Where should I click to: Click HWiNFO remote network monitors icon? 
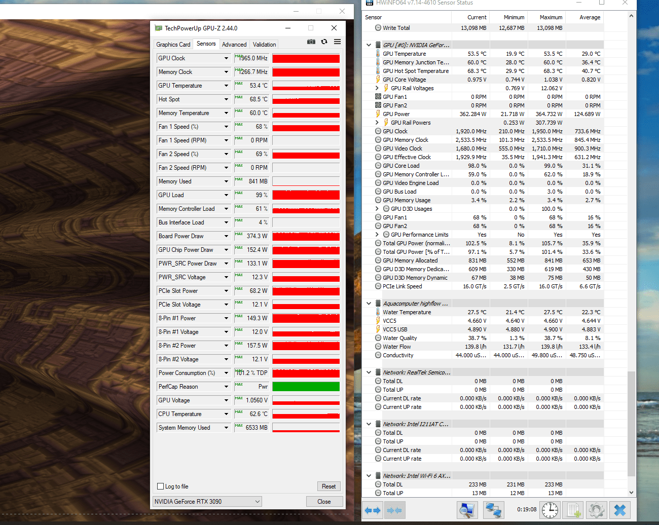(493, 510)
